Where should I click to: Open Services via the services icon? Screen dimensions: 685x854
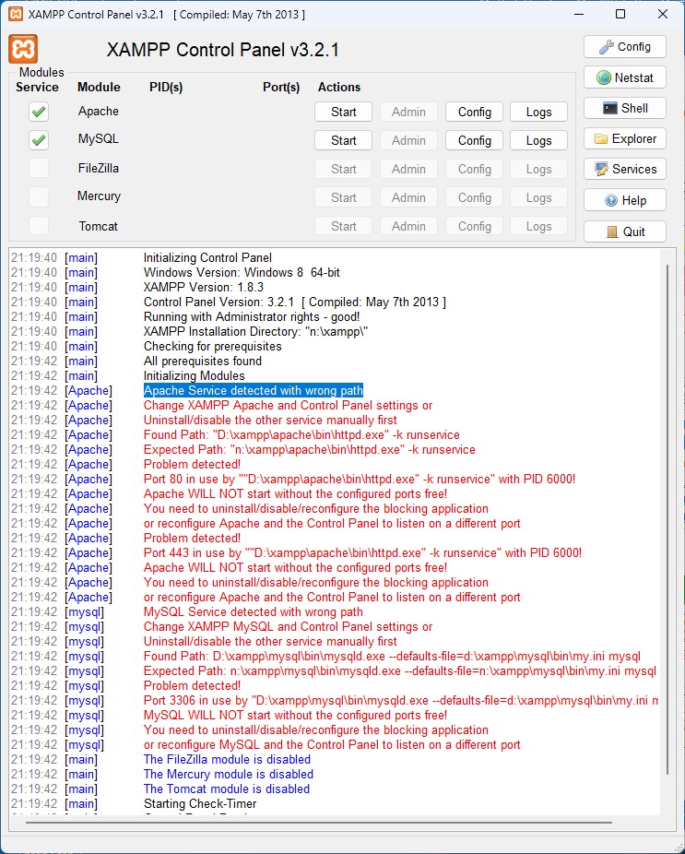click(x=624, y=170)
